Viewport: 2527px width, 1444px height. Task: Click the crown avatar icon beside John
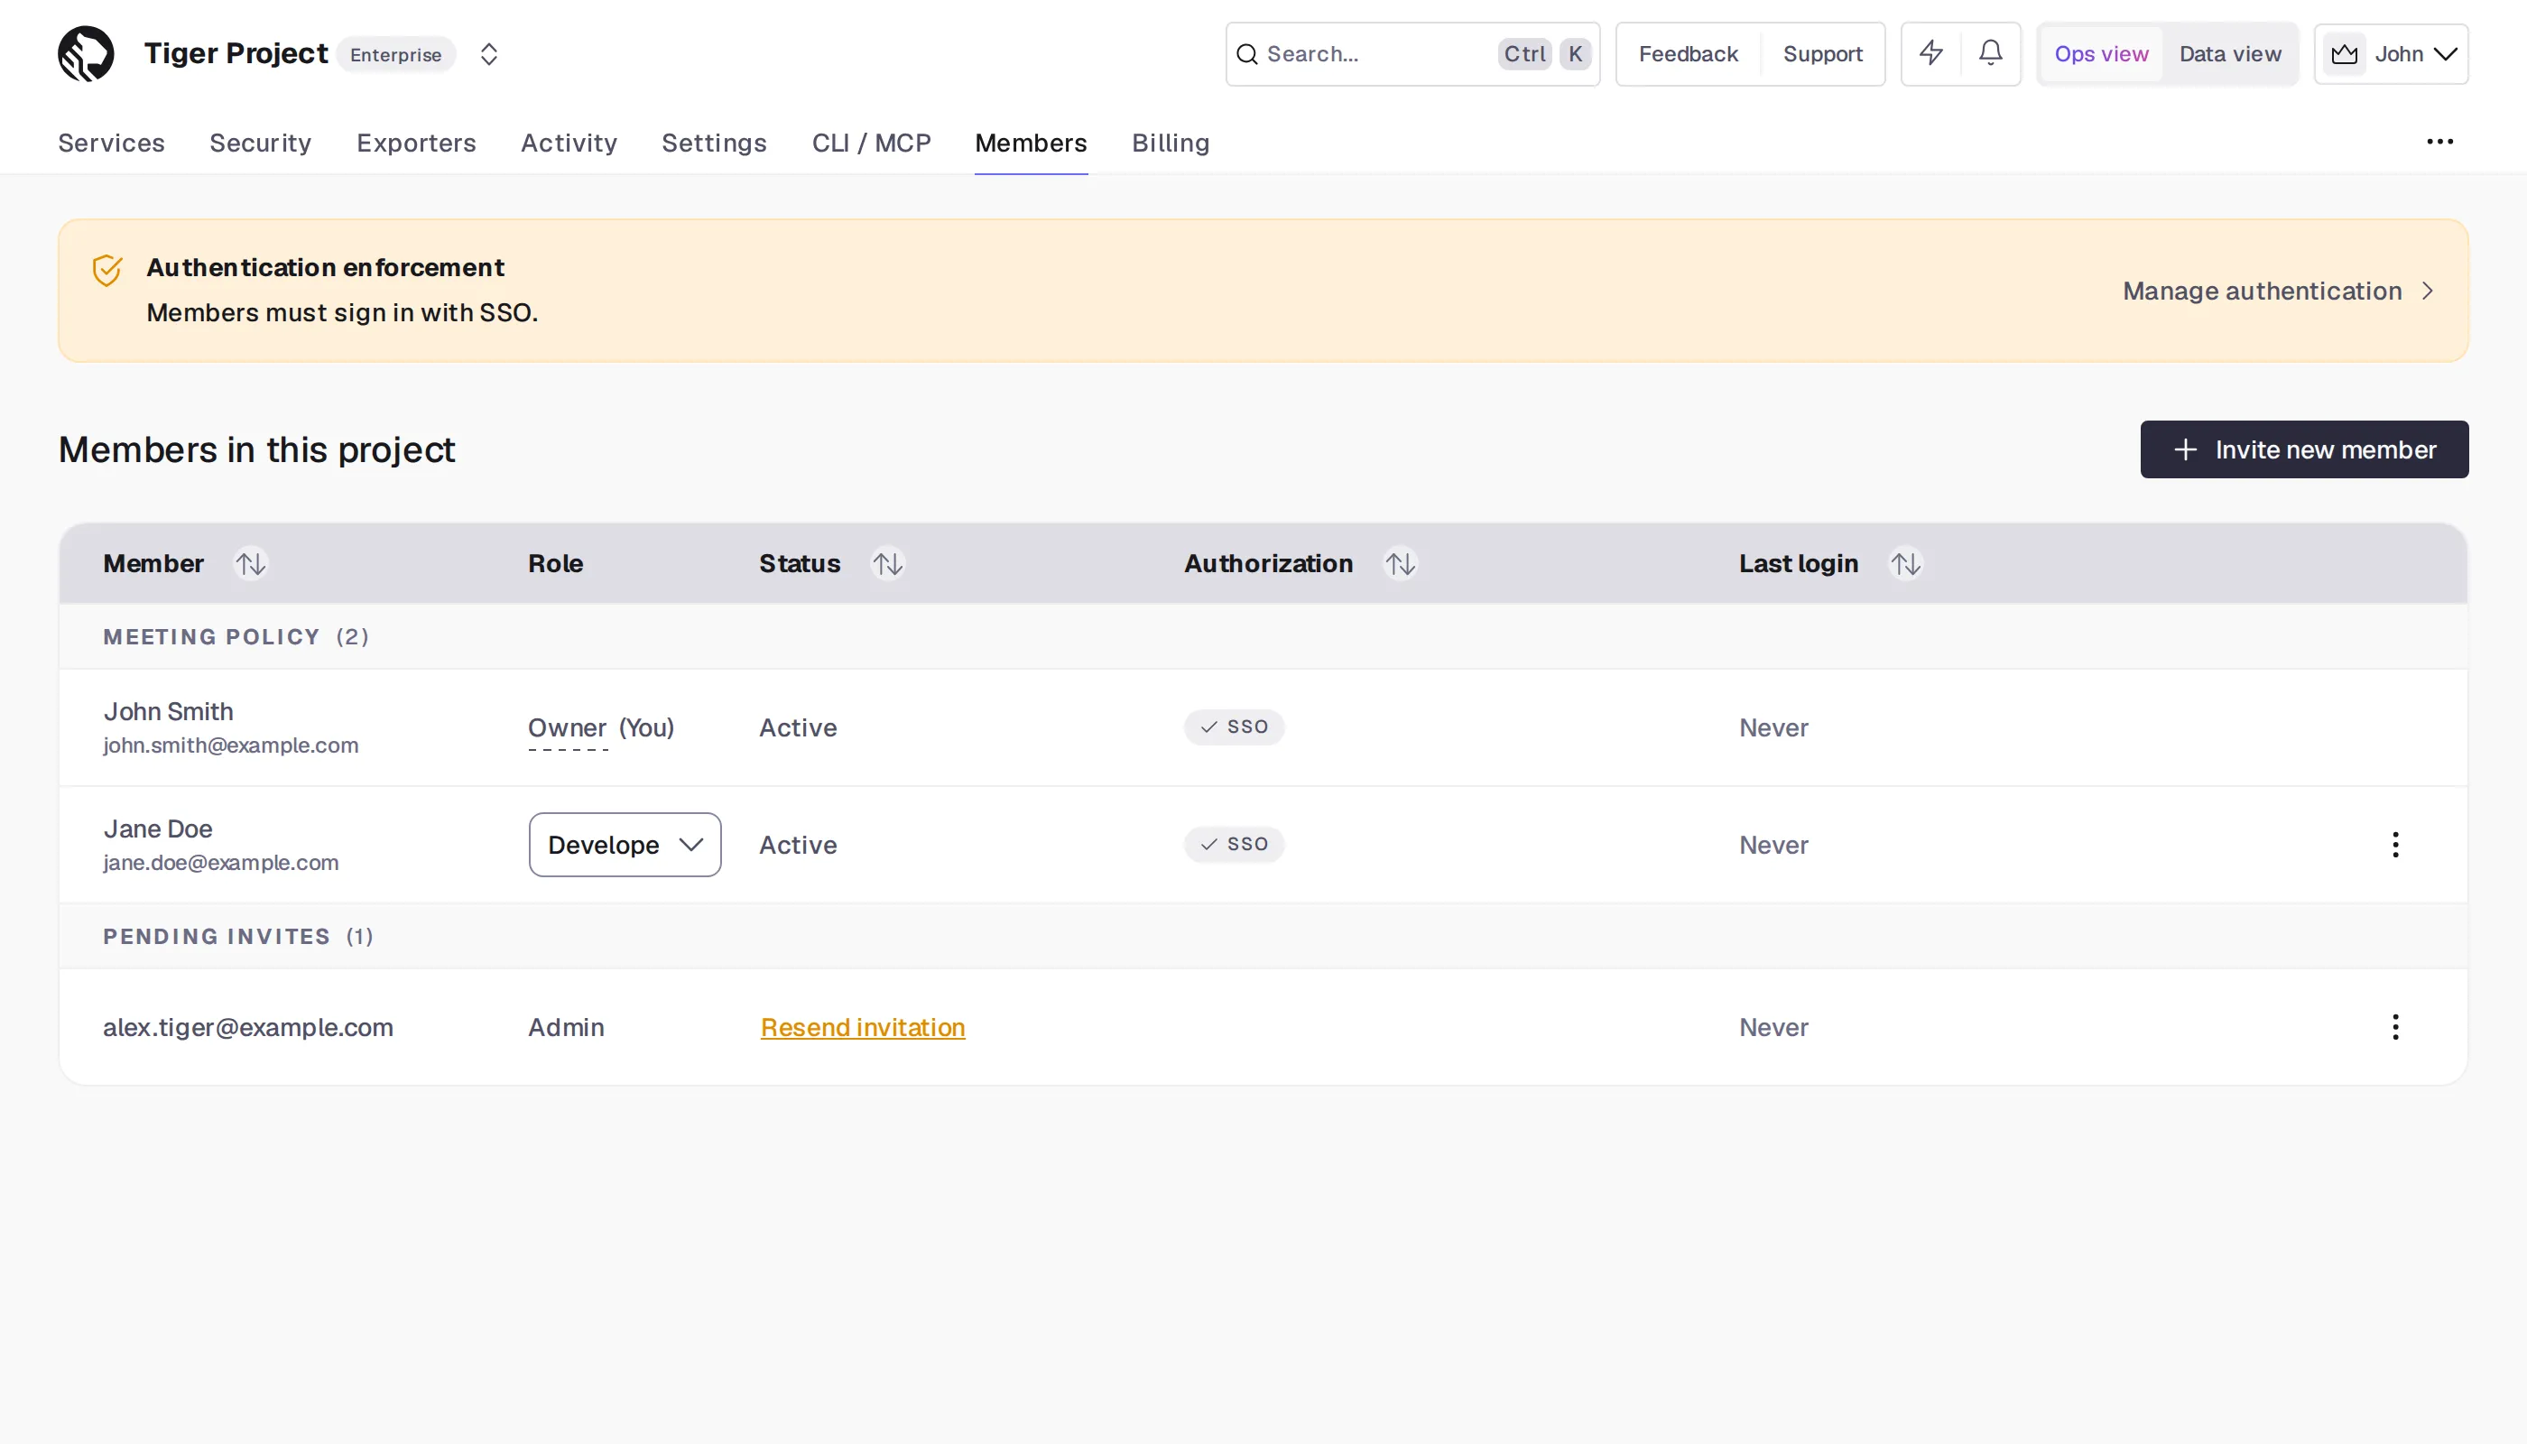point(2345,53)
